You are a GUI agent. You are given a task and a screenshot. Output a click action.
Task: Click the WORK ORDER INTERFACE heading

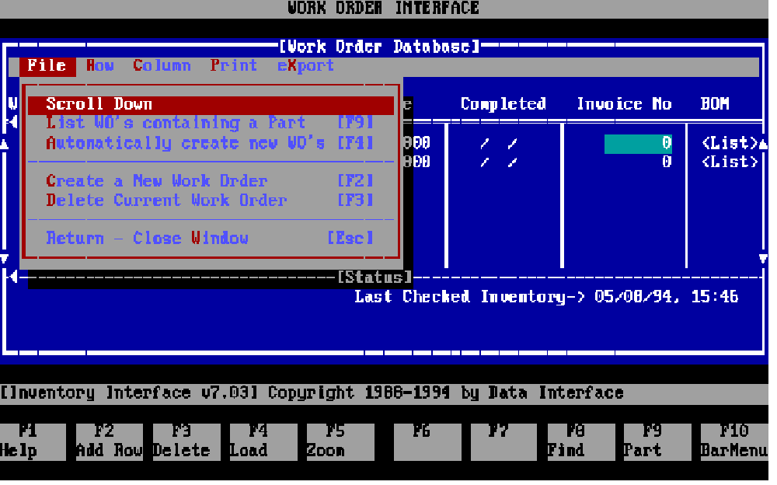384,8
